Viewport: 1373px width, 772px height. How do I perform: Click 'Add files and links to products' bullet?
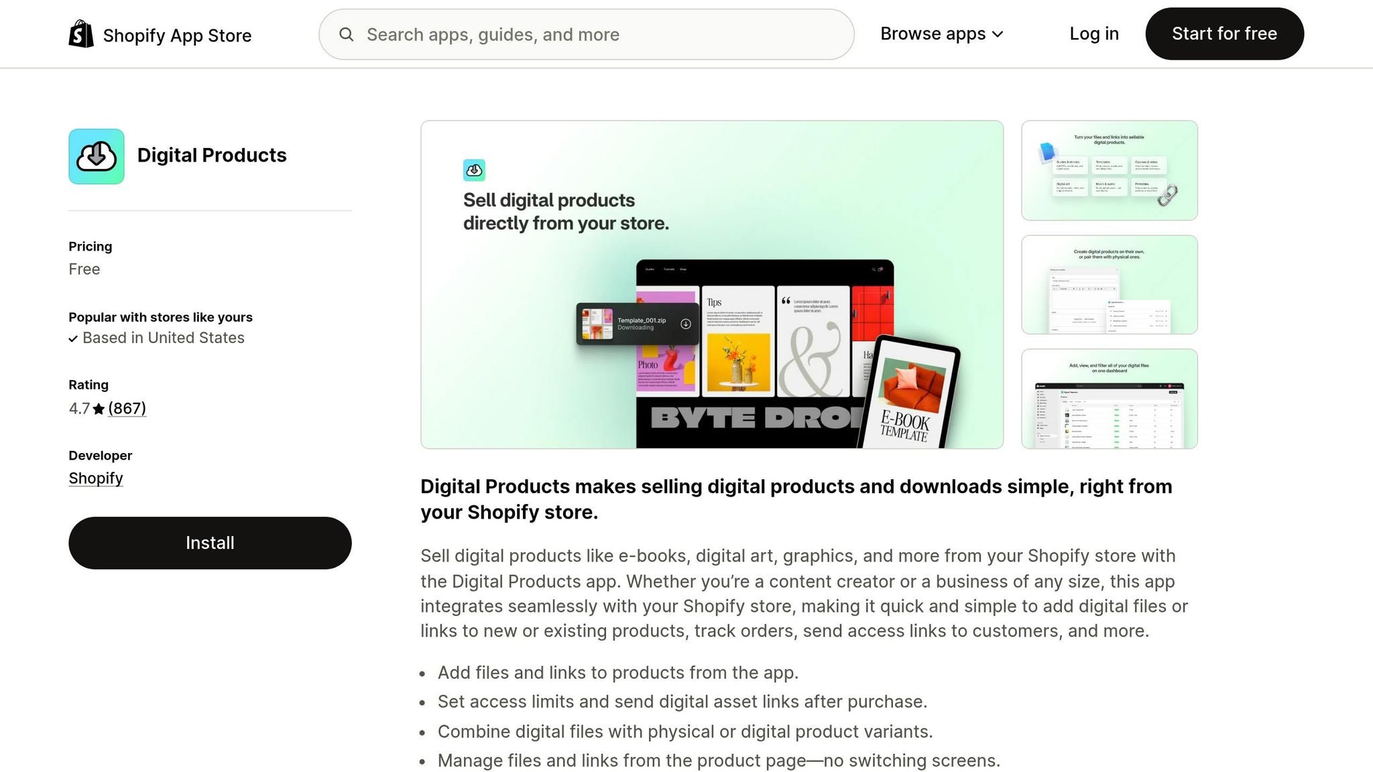point(618,673)
